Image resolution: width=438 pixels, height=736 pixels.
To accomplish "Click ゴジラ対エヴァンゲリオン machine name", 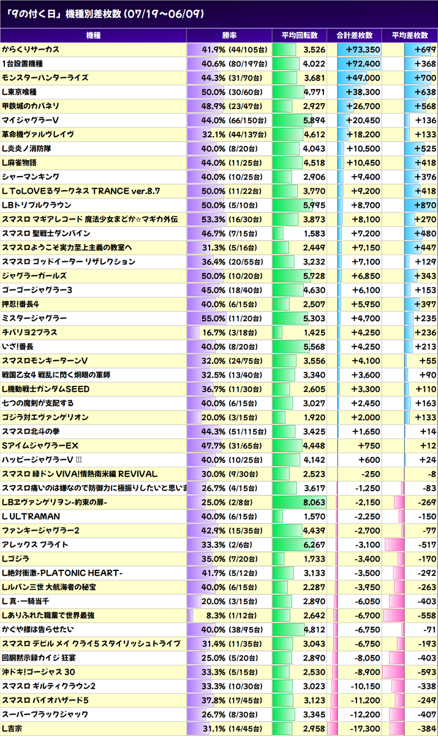I will [45, 417].
